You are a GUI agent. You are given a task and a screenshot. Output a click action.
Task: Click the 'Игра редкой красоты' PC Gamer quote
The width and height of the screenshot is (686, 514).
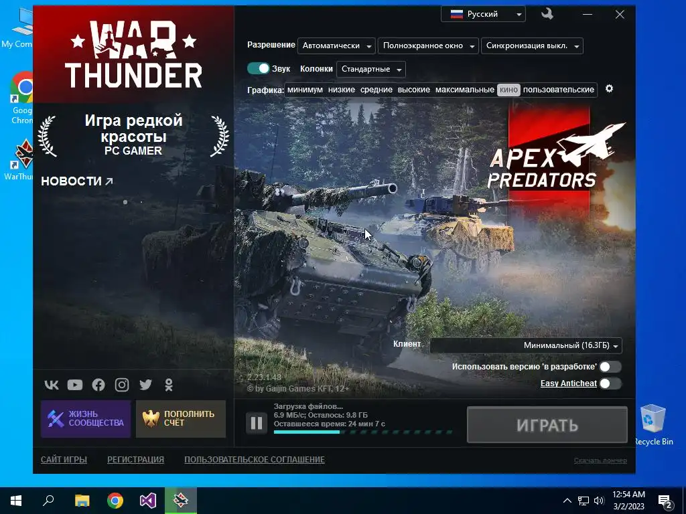pos(133,135)
